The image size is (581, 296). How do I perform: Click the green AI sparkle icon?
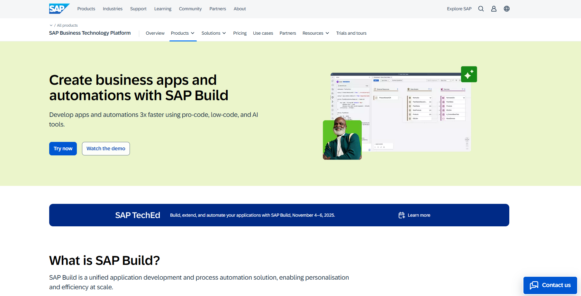(469, 74)
